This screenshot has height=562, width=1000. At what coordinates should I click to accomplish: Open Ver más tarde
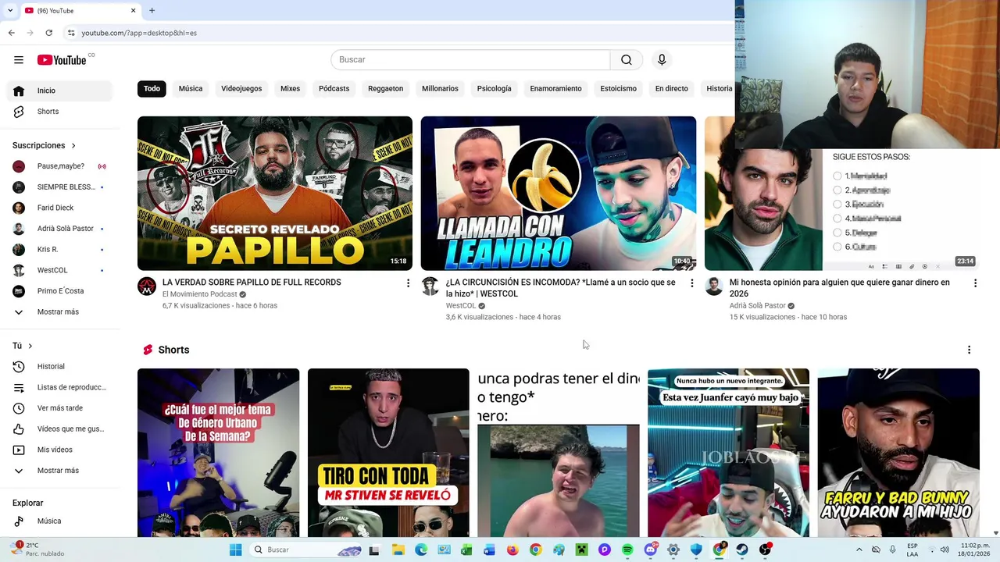point(59,408)
